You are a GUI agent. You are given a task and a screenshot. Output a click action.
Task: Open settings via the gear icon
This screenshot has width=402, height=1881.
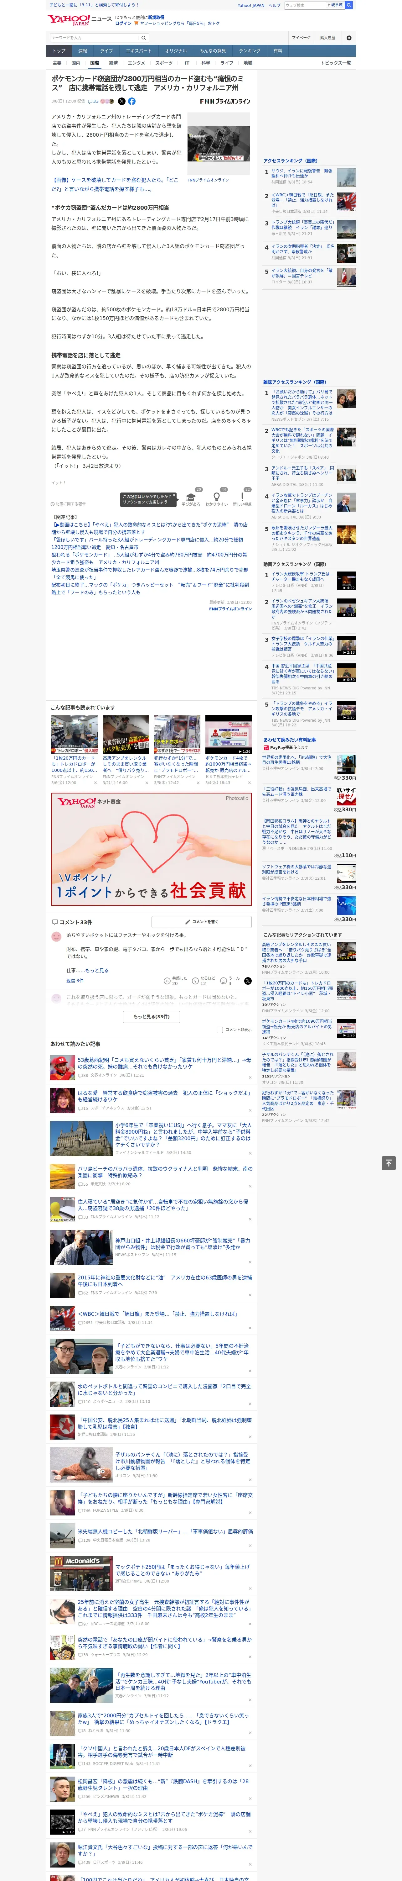click(x=349, y=38)
